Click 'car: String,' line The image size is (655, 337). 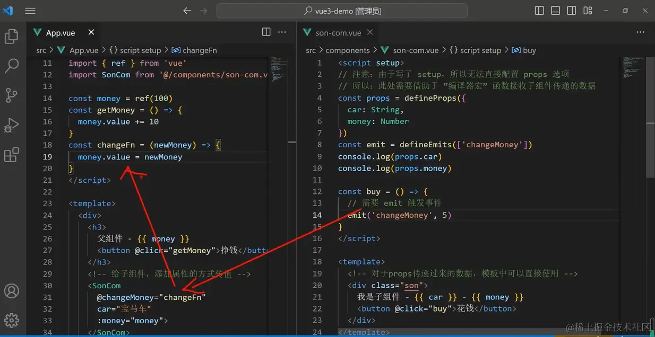[376, 110]
